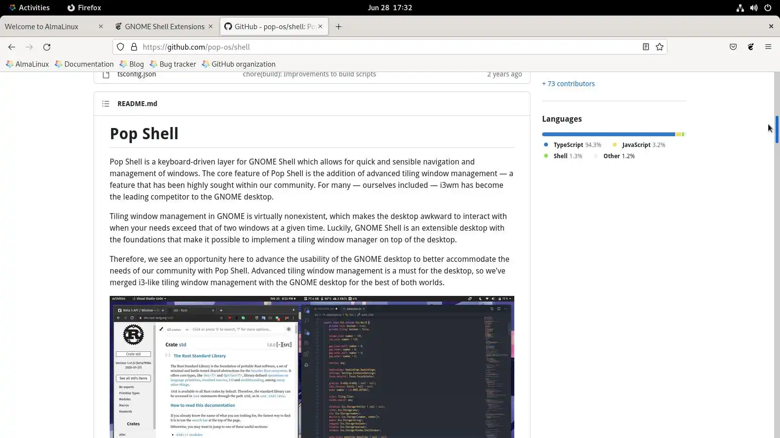The width and height of the screenshot is (780, 438).
Task: Save the page to Pocket
Action: click(733, 47)
